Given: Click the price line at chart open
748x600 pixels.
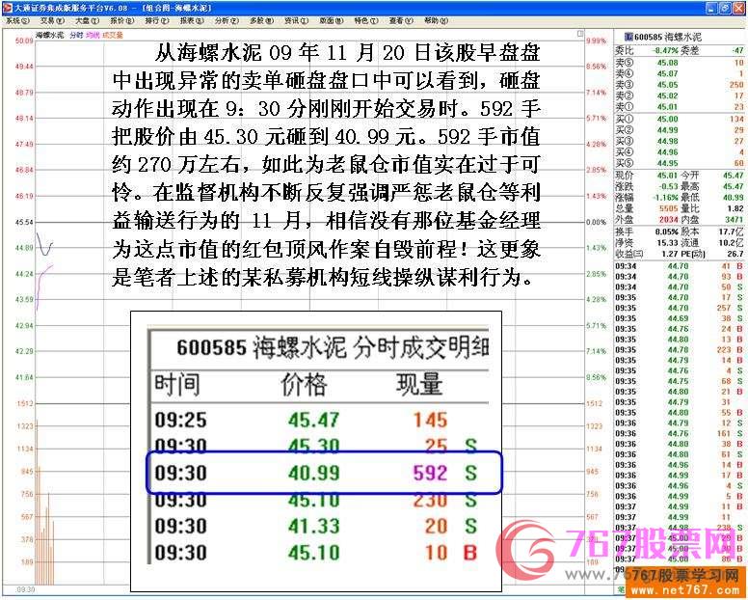Looking at the screenshot, I should [x=45, y=246].
